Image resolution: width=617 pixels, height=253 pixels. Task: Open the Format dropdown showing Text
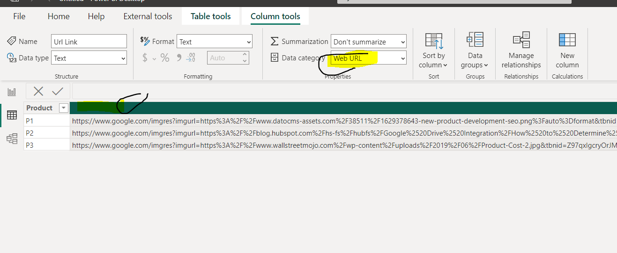click(x=215, y=42)
